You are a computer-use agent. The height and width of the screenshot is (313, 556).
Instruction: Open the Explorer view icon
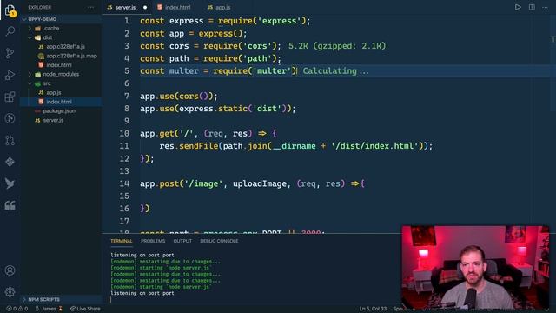coord(10,10)
